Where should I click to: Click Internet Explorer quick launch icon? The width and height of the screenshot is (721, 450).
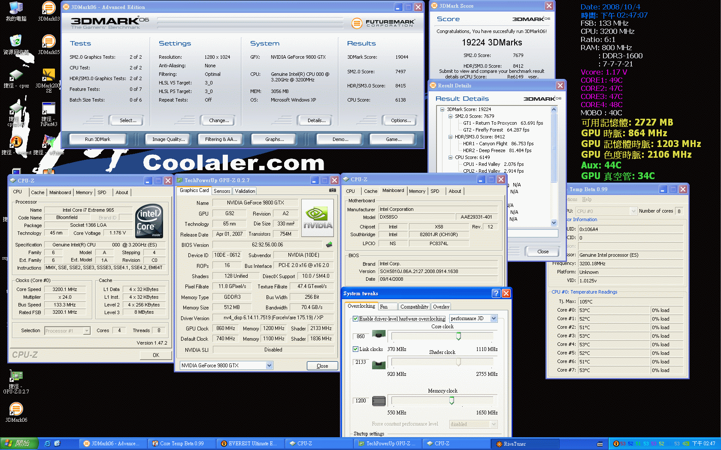tap(47, 444)
